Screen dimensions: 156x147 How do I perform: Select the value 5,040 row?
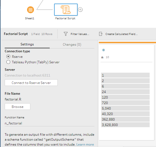coord(125,108)
